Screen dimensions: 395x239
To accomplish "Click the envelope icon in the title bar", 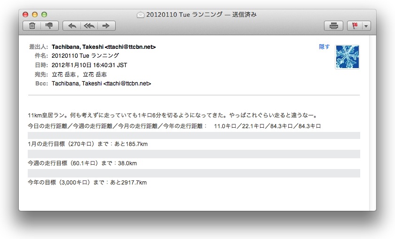I will [140, 15].
